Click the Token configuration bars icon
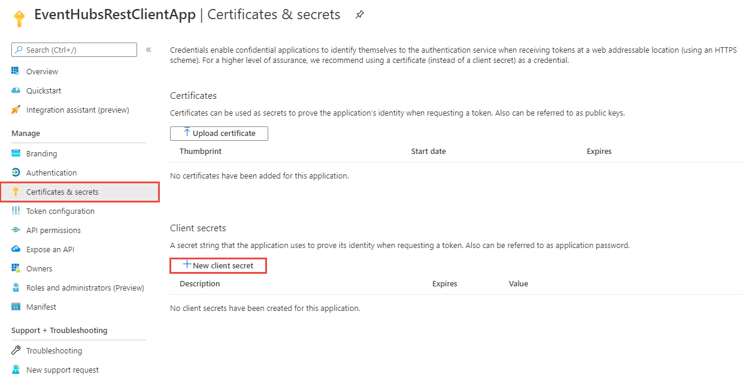 (16, 211)
